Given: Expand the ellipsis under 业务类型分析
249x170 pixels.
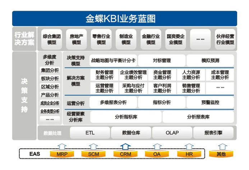Looking at the screenshot, I should pos(50,119).
